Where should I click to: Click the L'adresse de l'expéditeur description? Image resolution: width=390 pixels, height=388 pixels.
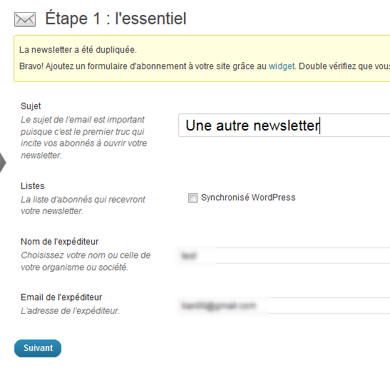coord(70,310)
